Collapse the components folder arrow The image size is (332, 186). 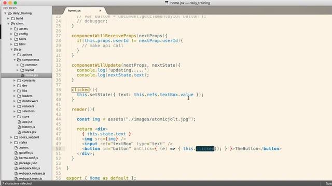15,60
